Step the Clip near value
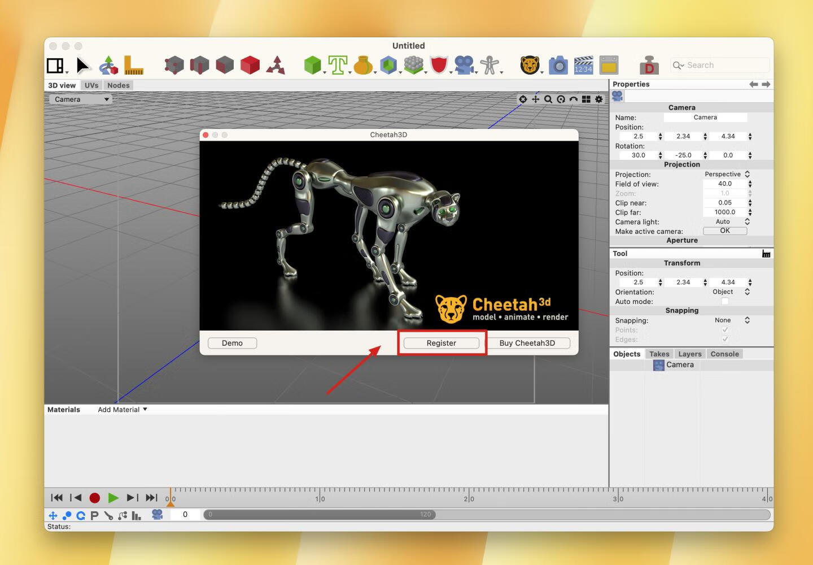The height and width of the screenshot is (565, 813). pyautogui.click(x=750, y=202)
